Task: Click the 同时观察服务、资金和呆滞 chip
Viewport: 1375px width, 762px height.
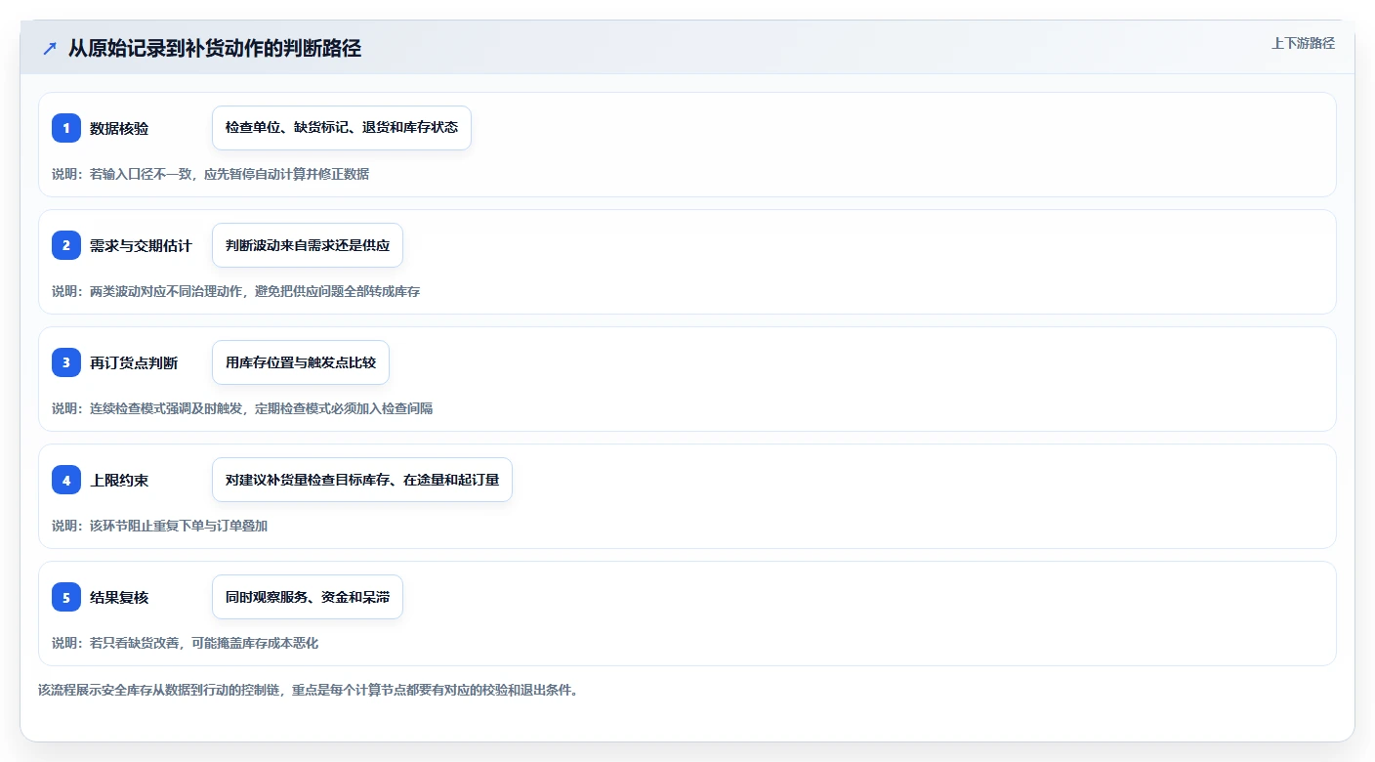Action: pos(308,597)
